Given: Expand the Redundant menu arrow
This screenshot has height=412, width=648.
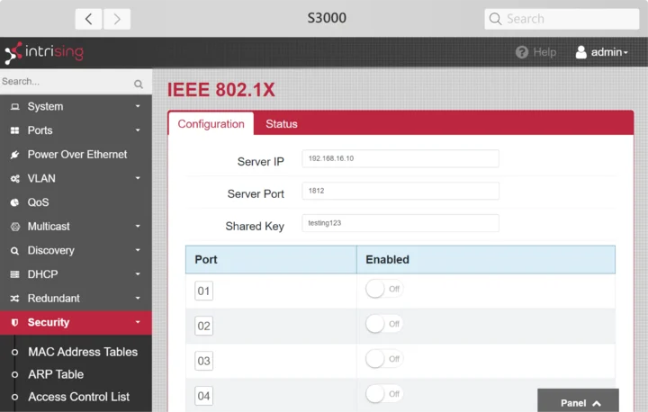Looking at the screenshot, I should (138, 298).
